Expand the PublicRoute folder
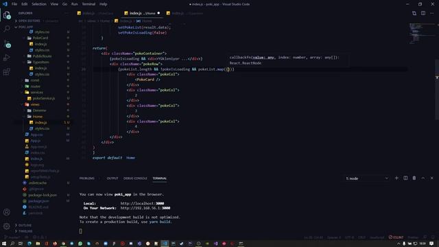Image resolution: width=439 pixels, height=247 pixels. coord(42,56)
